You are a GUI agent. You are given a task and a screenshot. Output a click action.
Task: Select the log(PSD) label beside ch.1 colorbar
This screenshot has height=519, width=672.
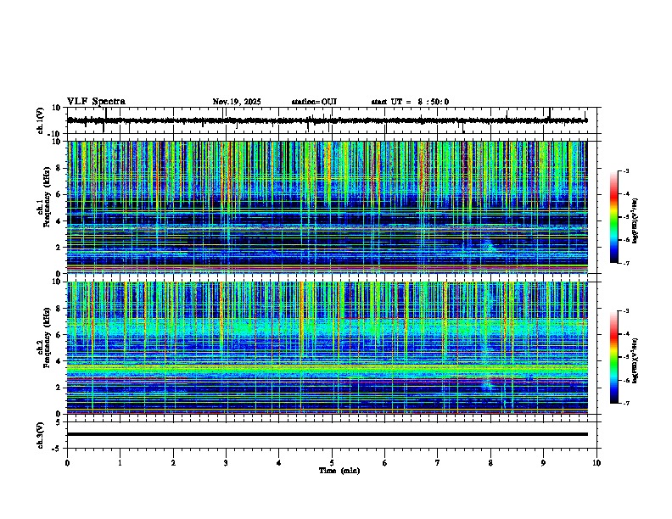635,220
